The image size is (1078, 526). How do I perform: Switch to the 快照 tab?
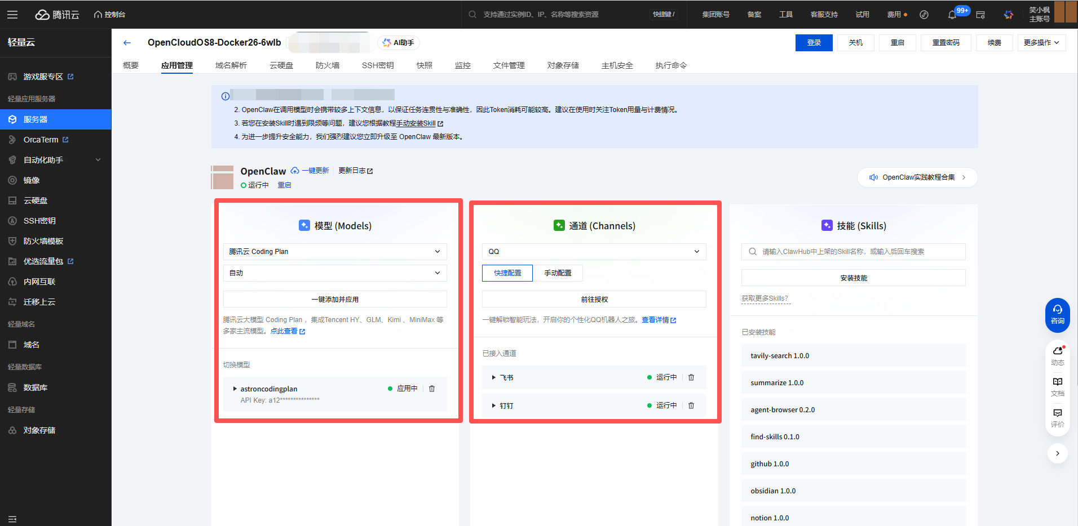pyautogui.click(x=425, y=65)
